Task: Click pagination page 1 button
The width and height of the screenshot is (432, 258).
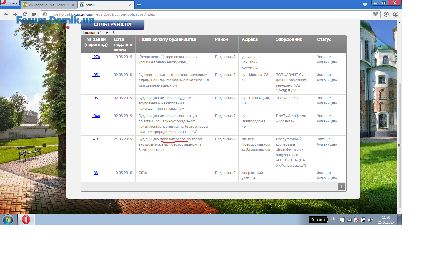Action: 341,187
